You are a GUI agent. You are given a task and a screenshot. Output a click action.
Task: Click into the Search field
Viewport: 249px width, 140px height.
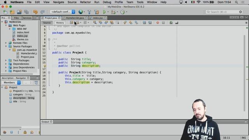tap(224, 12)
